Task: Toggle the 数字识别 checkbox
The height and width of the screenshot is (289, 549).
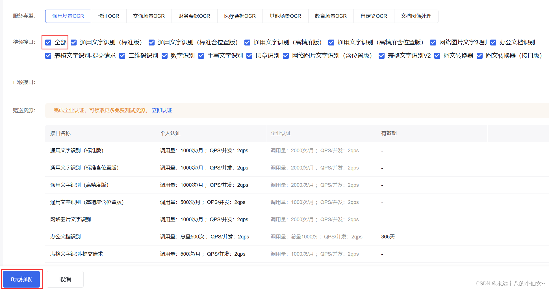Action: click(165, 56)
